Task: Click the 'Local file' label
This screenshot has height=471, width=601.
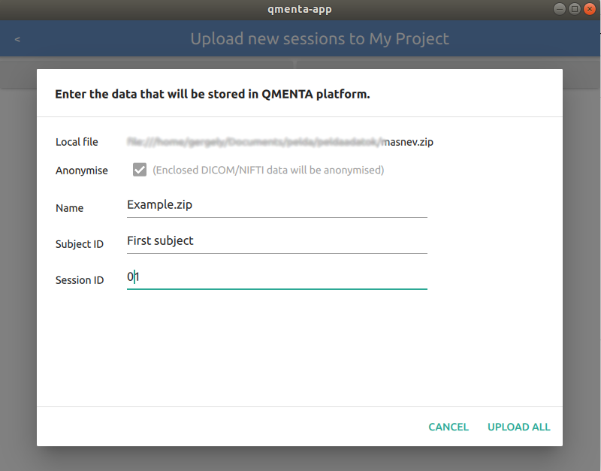Action: (x=77, y=142)
